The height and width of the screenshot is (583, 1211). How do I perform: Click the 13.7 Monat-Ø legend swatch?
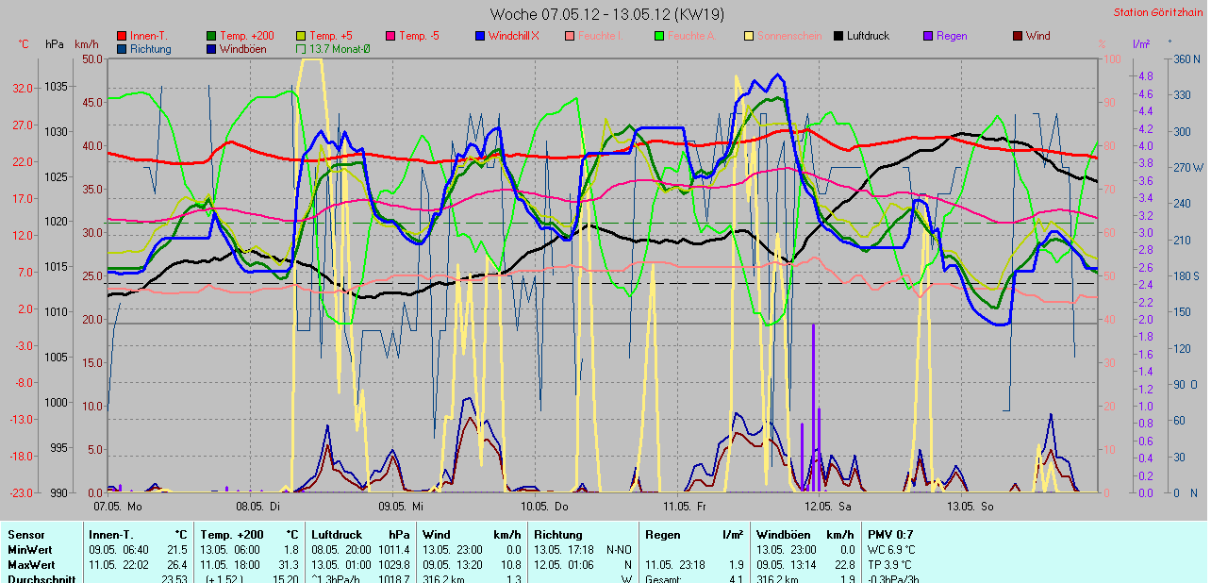pyautogui.click(x=301, y=49)
